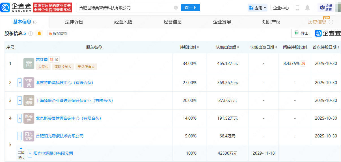The width and height of the screenshot is (341, 162).
Task: Open the mobile phone icon
Action: pos(297,8)
